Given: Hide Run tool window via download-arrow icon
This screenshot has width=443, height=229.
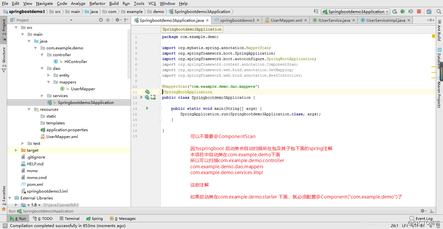Looking at the screenshot, I should 432,211.
